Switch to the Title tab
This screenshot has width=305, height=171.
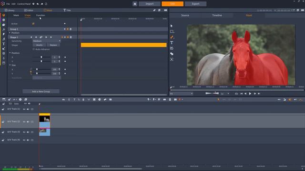point(67,10)
